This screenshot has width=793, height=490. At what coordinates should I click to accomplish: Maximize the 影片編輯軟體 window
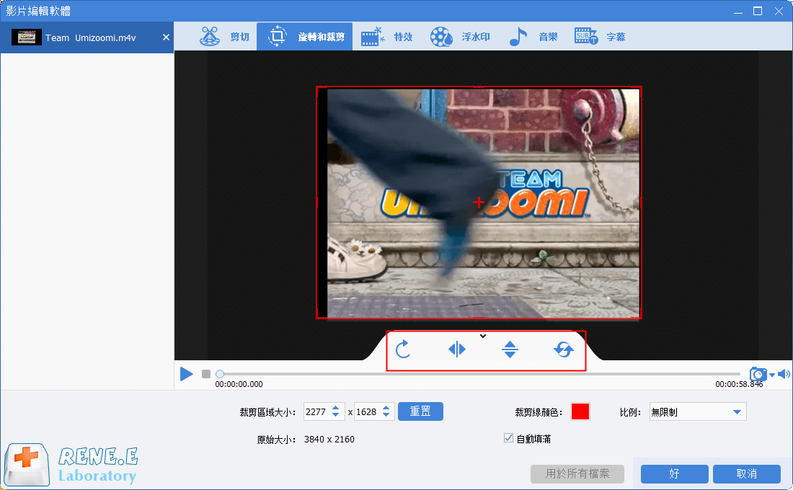(x=758, y=11)
